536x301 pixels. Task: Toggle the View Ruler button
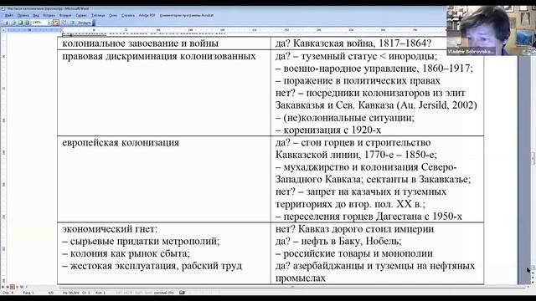click(x=56, y=23)
